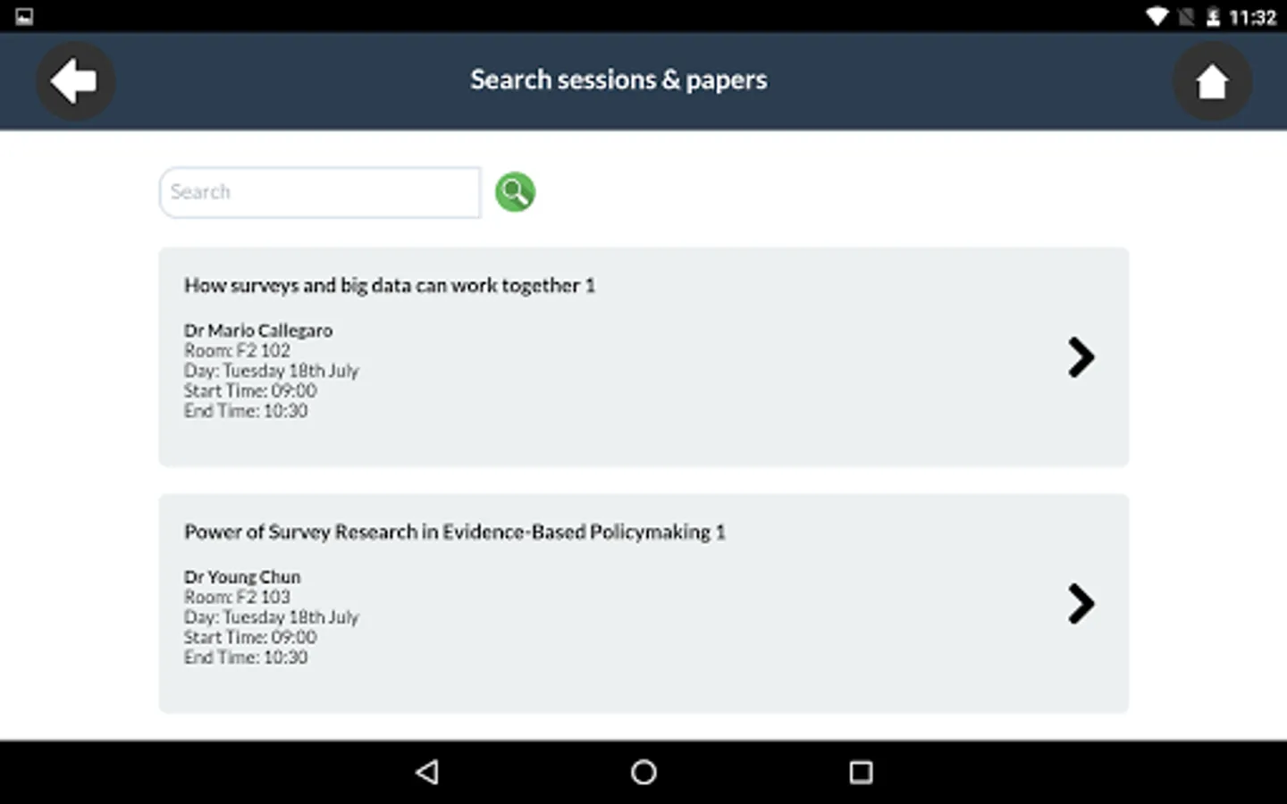This screenshot has width=1287, height=804.
Task: Tap the Android back navigation triangle
Action: click(x=427, y=772)
